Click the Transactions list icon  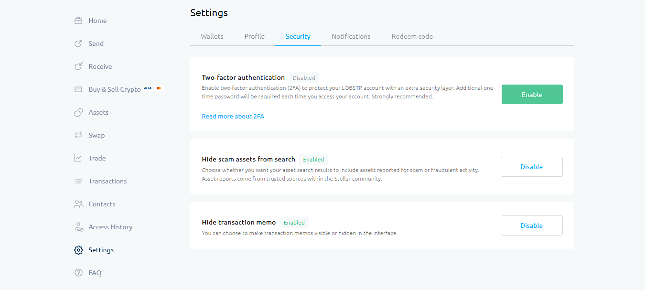coord(78,181)
